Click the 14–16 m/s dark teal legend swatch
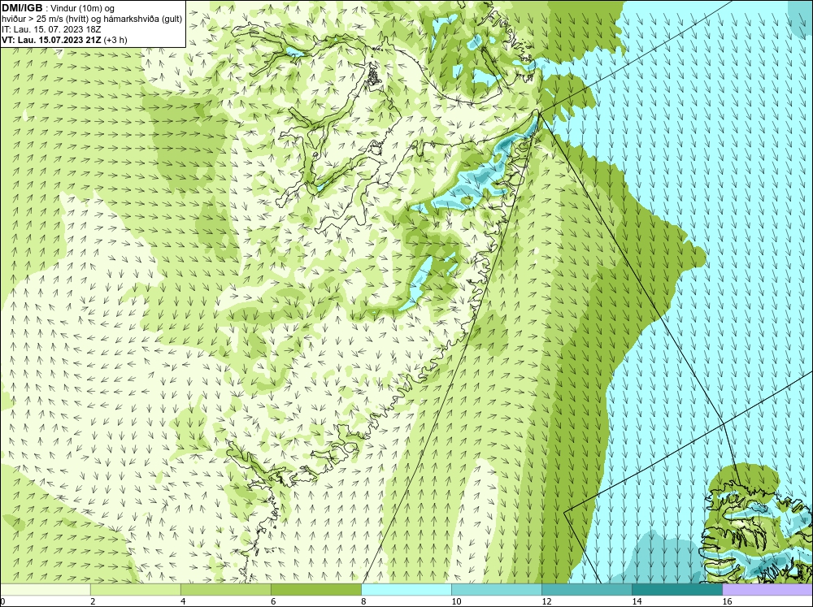 (x=677, y=589)
